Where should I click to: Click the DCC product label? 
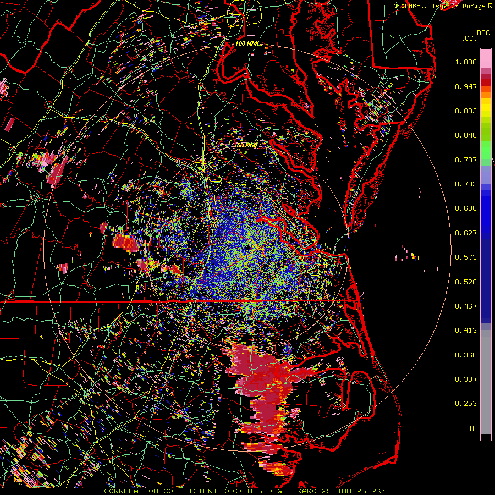483,33
